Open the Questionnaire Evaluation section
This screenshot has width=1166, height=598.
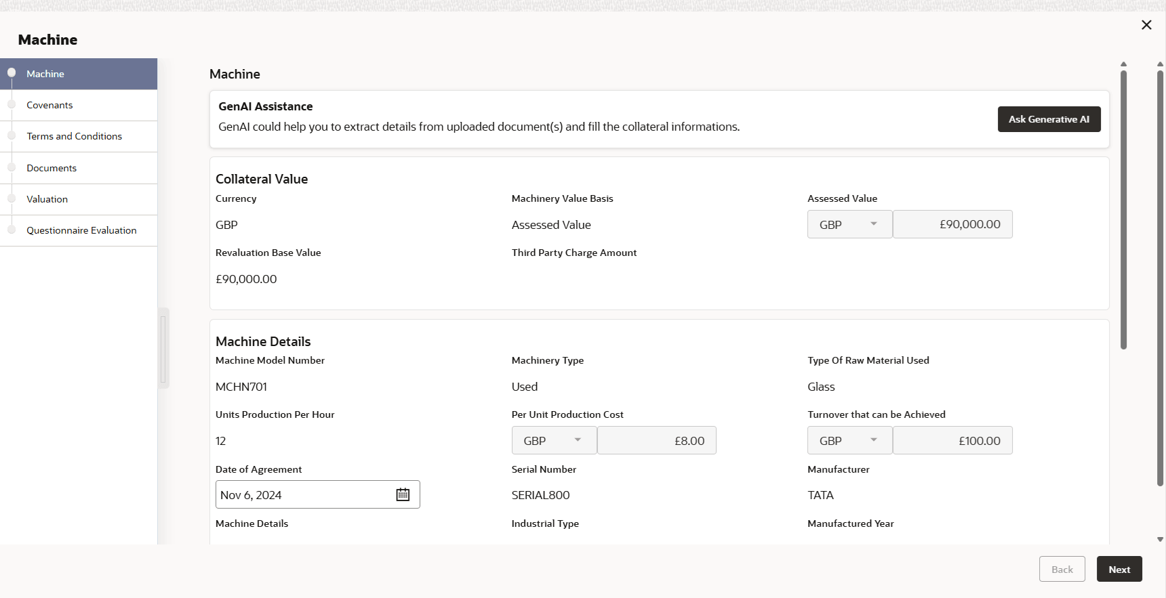point(81,230)
